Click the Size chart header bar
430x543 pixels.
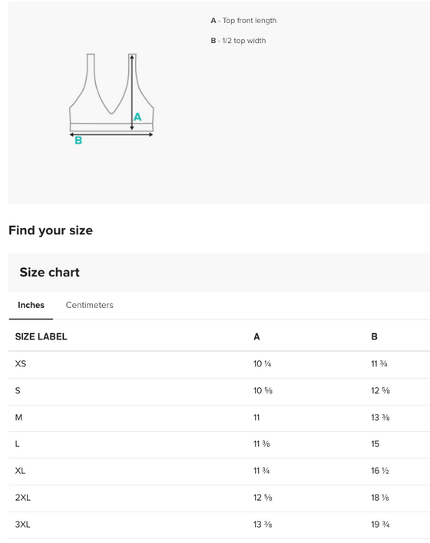click(219, 273)
